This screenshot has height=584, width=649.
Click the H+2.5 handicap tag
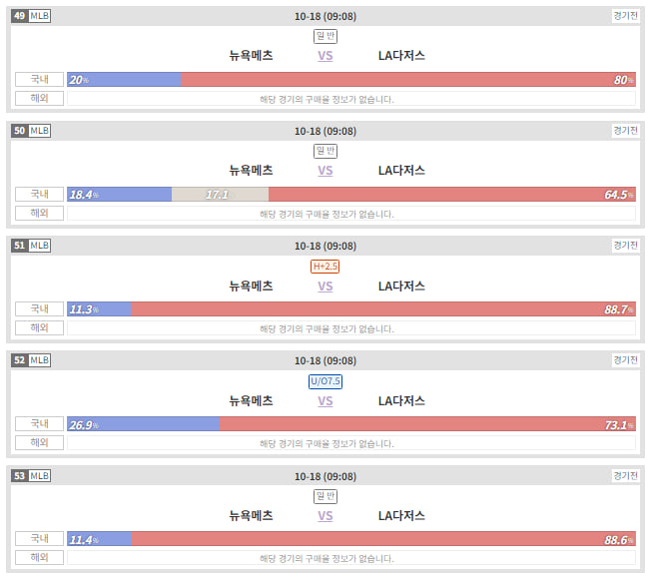coord(324,267)
